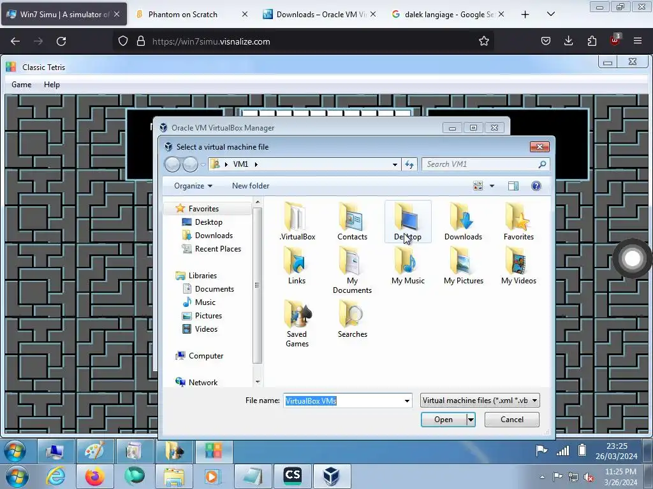The image size is (653, 489).
Task: Open the view options dropdown arrow
Action: (492, 186)
